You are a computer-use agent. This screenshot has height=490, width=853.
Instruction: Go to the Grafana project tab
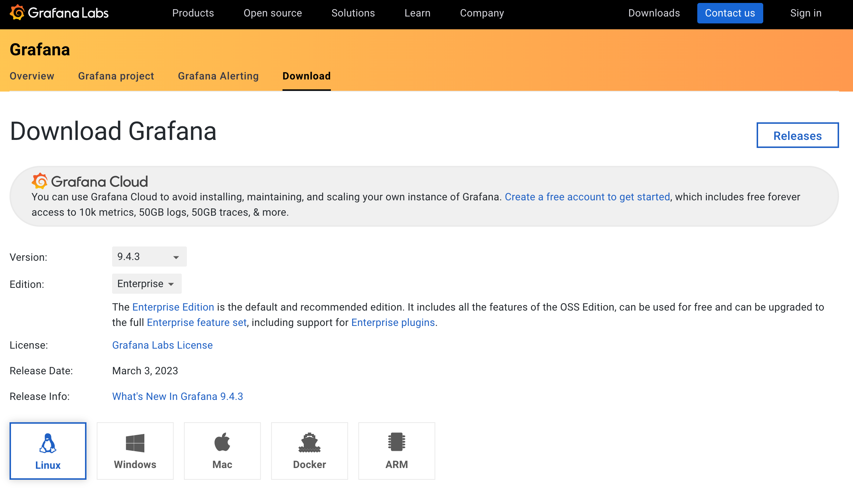(x=116, y=76)
